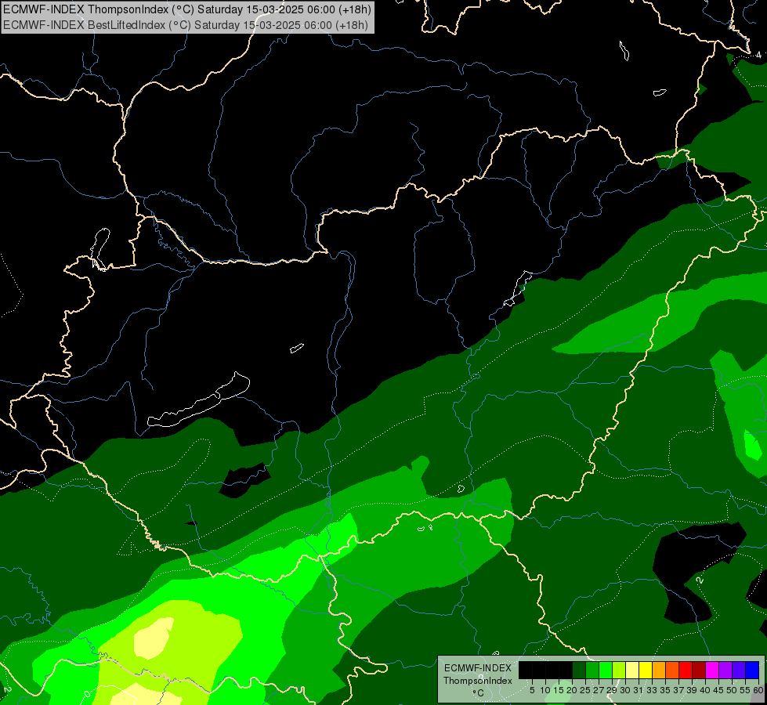Click the BestLiftedIndex title line in header
This screenshot has height=705, width=767.
point(186,24)
